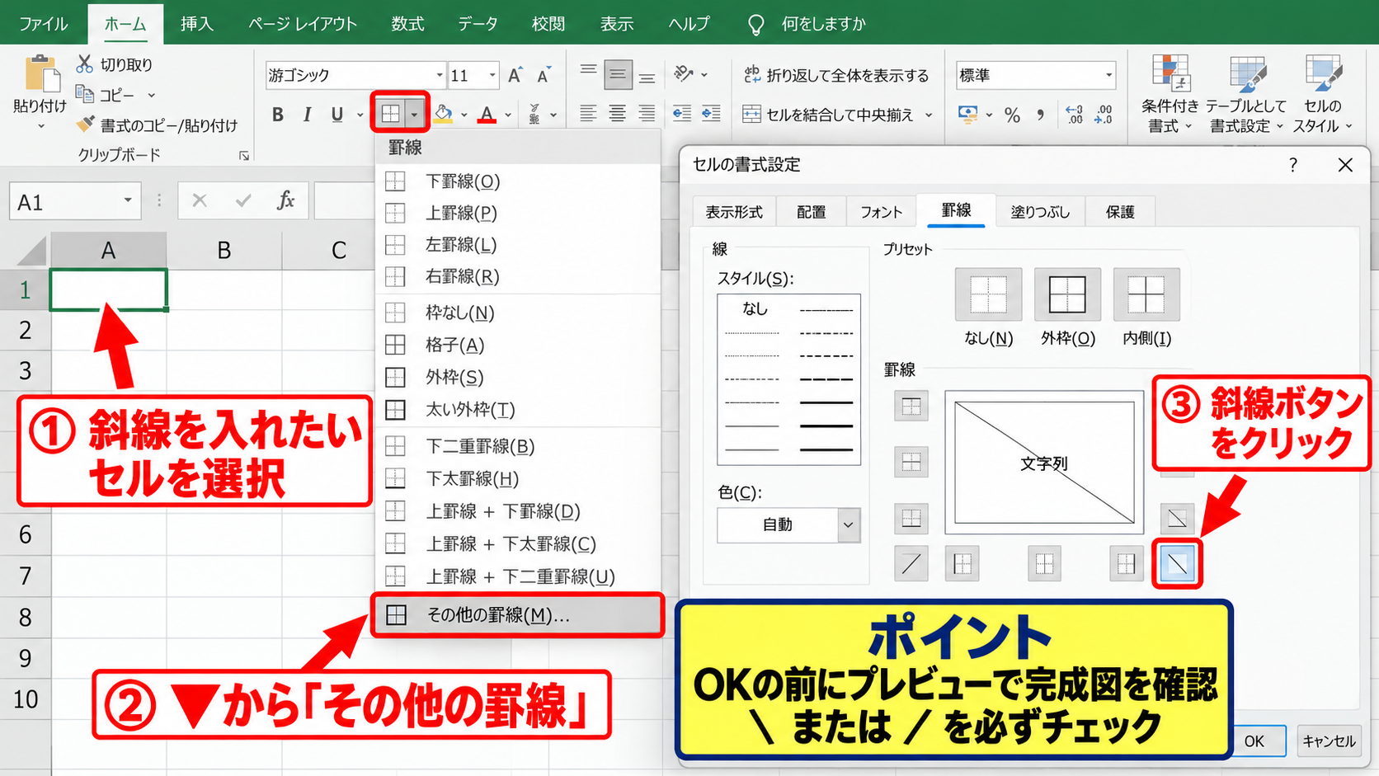The height and width of the screenshot is (776, 1379).
Task: Click the Name Box showing A1
Action: [74, 202]
